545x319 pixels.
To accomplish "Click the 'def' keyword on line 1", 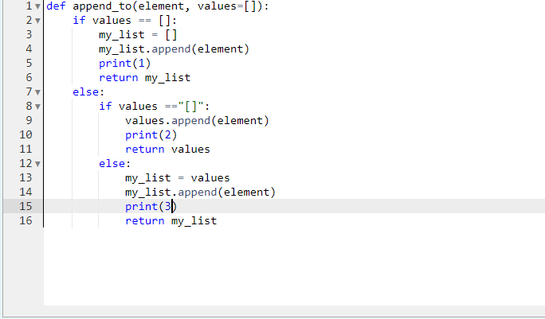I will coord(56,6).
